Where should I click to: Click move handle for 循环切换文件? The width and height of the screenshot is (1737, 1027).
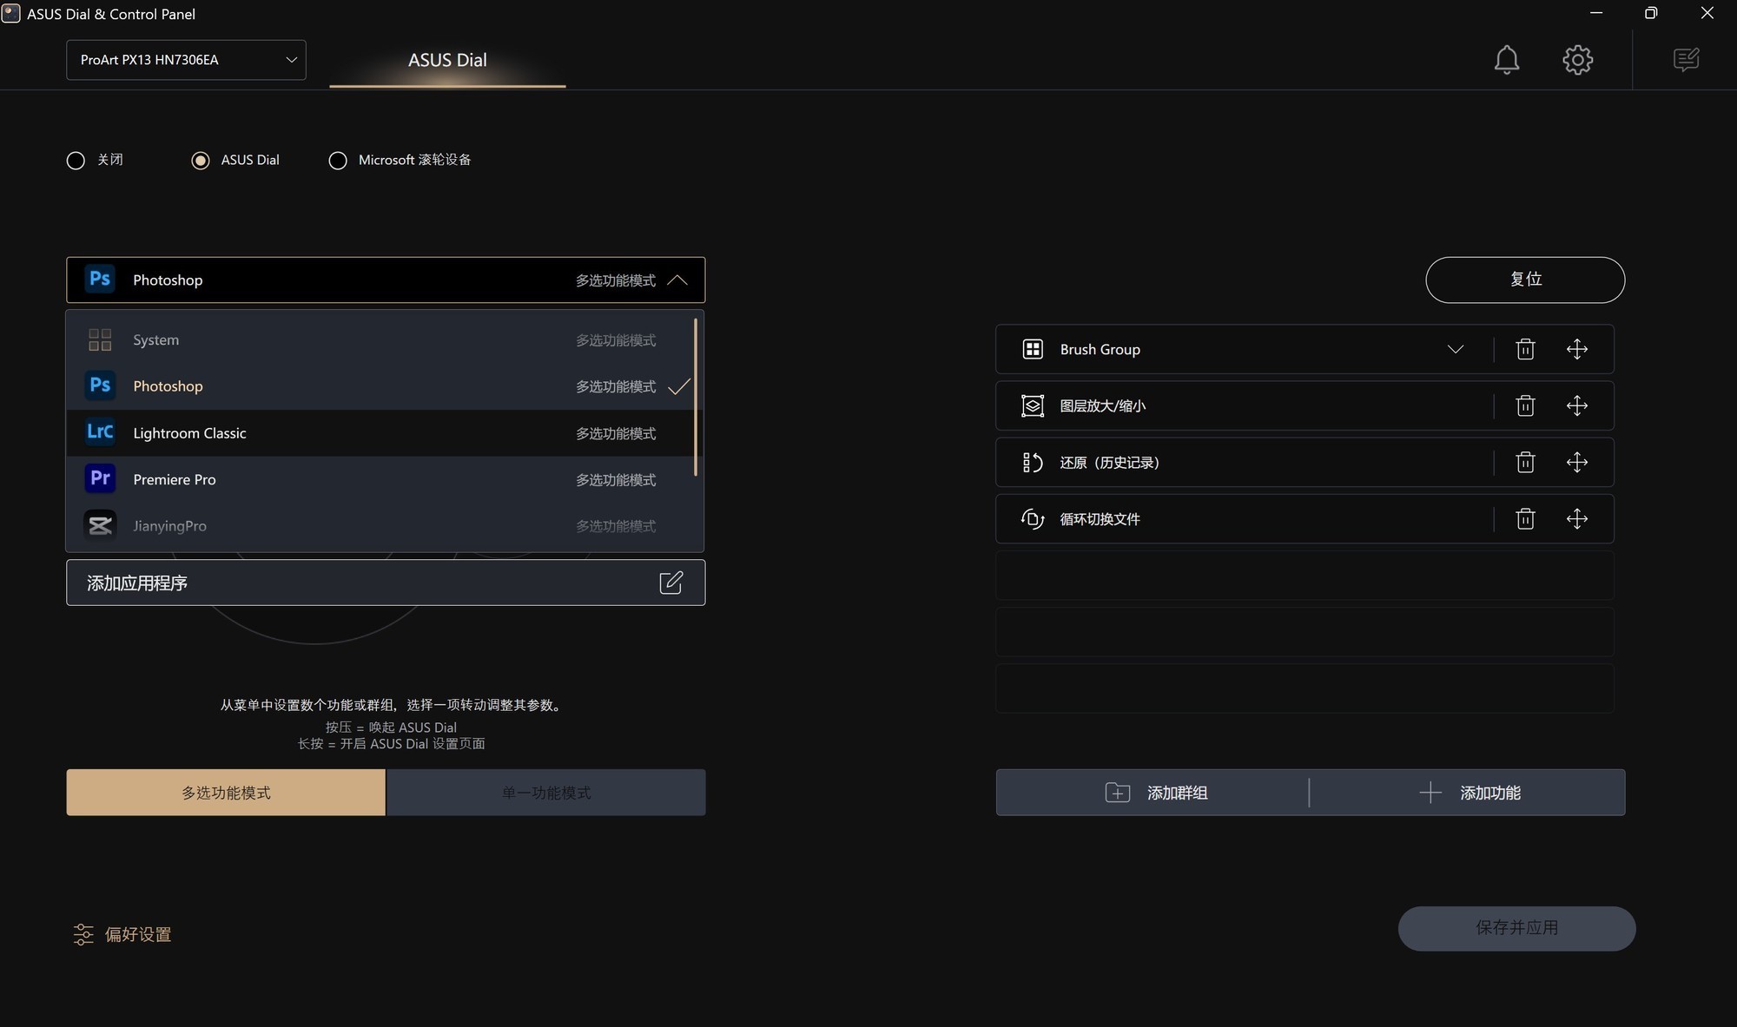click(1577, 518)
